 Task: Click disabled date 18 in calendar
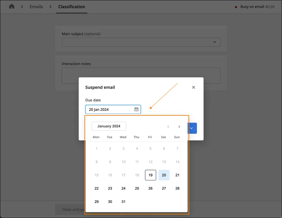pos(137,175)
